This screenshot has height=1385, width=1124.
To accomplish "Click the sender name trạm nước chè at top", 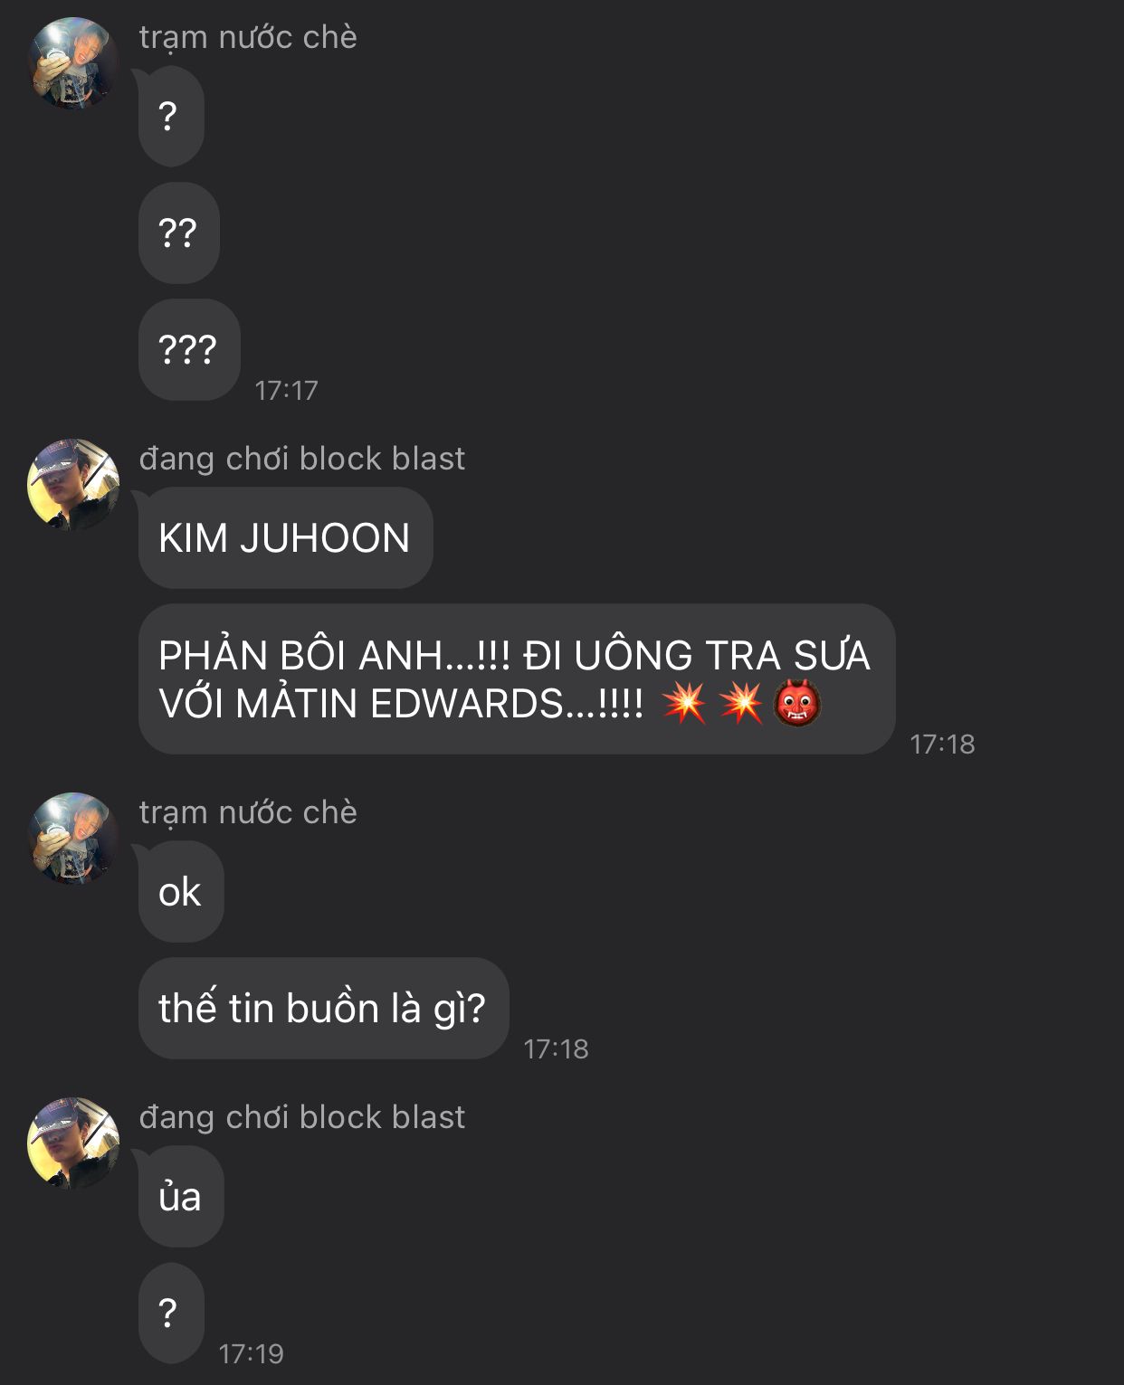I will coord(248,37).
